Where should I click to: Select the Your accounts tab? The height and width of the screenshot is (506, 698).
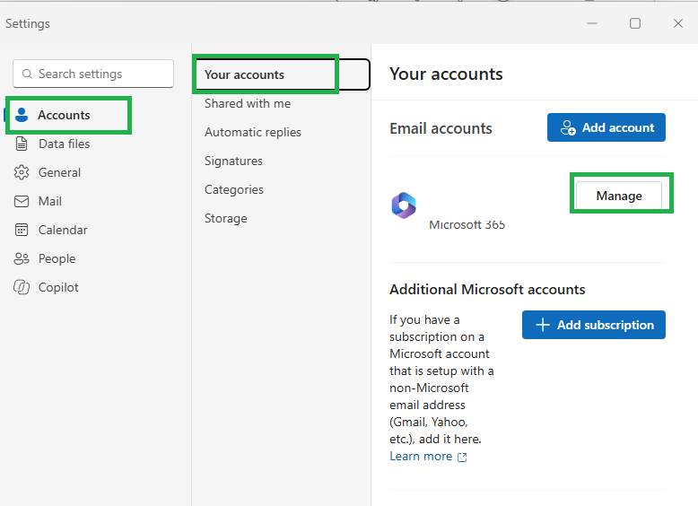click(282, 74)
